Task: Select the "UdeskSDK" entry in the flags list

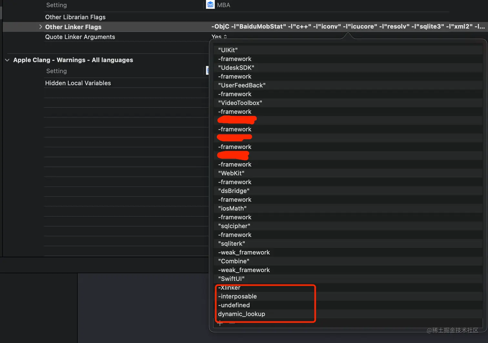Action: pos(348,68)
